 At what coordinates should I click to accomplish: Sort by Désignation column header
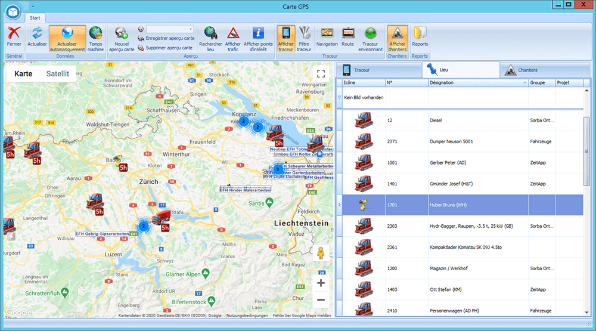click(478, 82)
